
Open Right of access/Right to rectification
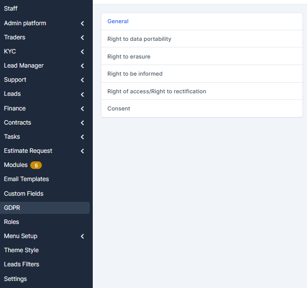click(156, 91)
